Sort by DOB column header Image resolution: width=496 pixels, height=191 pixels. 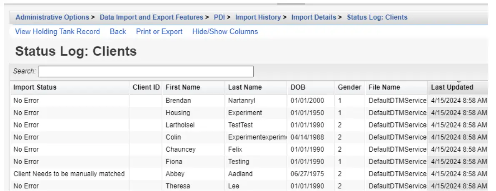[311, 87]
